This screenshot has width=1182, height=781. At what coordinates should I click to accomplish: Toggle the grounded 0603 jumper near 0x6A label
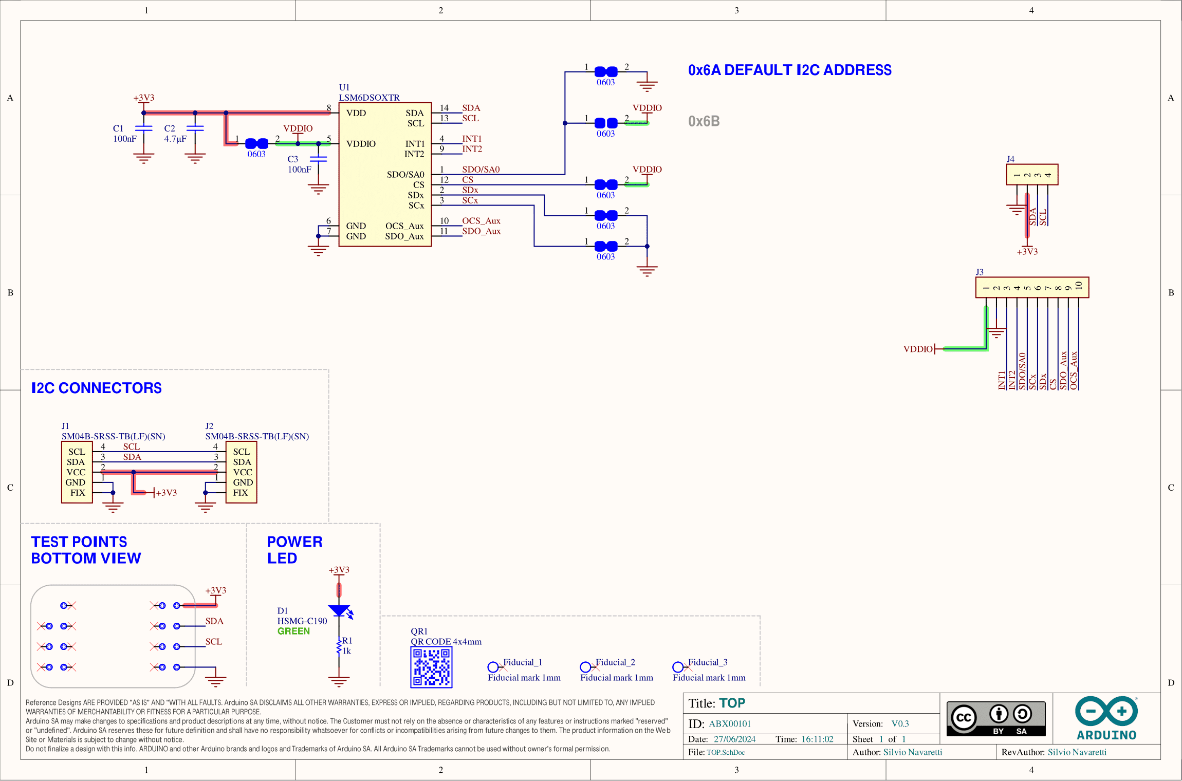(x=606, y=70)
